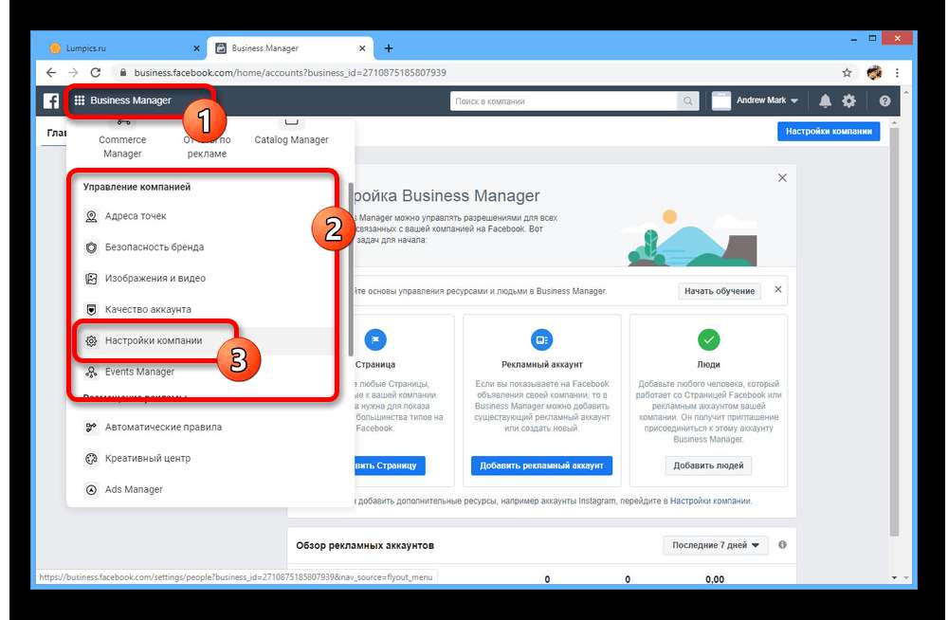Open the settings gear in the top bar
This screenshot has height=620, width=948.
tap(848, 101)
